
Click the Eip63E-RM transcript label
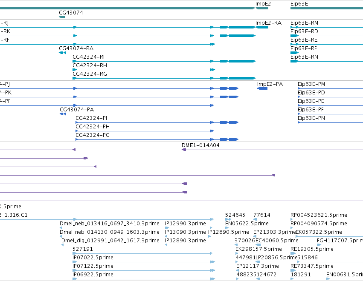pyautogui.click(x=304, y=23)
